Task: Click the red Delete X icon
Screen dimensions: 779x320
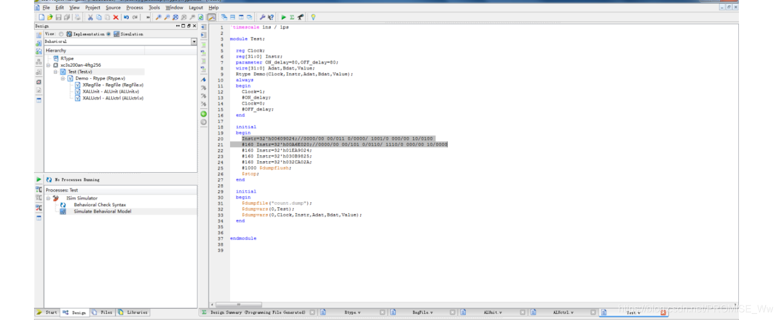Action: point(115,17)
